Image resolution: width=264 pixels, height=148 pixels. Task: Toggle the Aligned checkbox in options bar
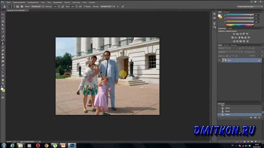tap(85, 7)
